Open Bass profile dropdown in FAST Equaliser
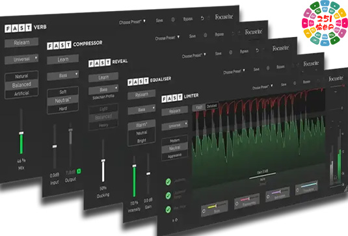348x236 pixels. 141,109
